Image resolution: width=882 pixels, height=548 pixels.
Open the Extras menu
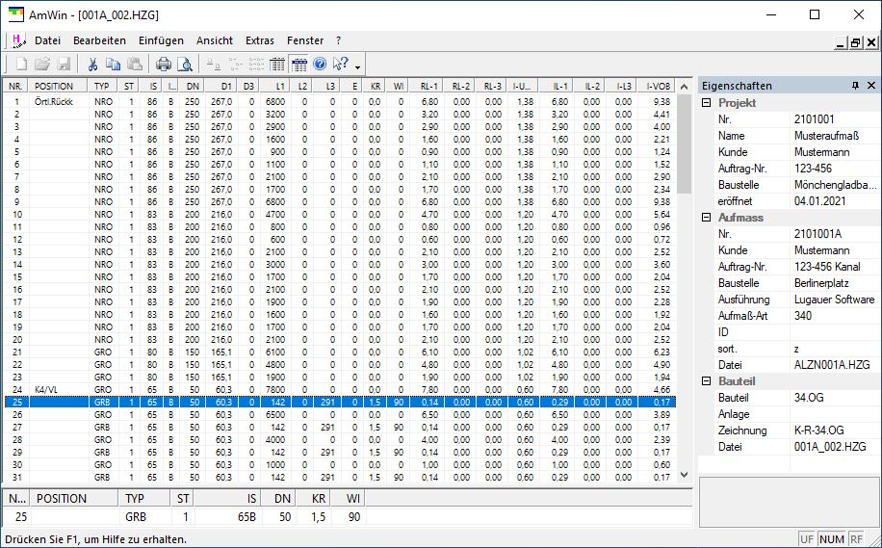coord(260,40)
